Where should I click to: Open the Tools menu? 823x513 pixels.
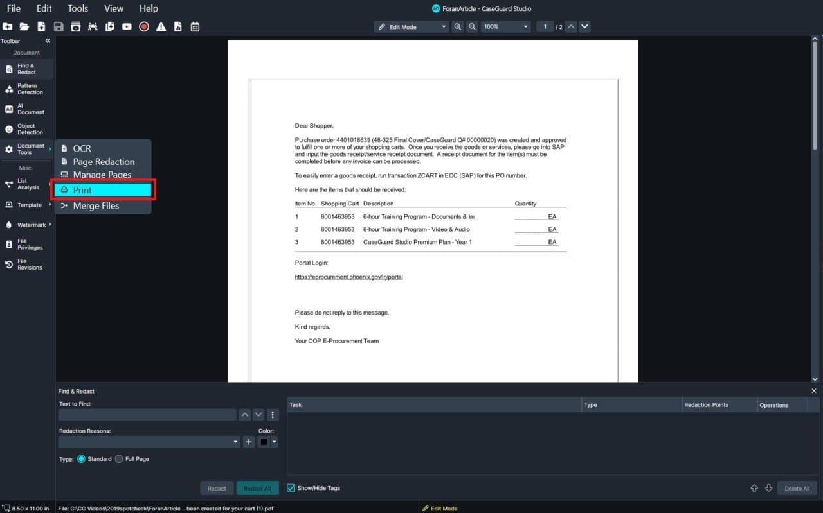78,8
